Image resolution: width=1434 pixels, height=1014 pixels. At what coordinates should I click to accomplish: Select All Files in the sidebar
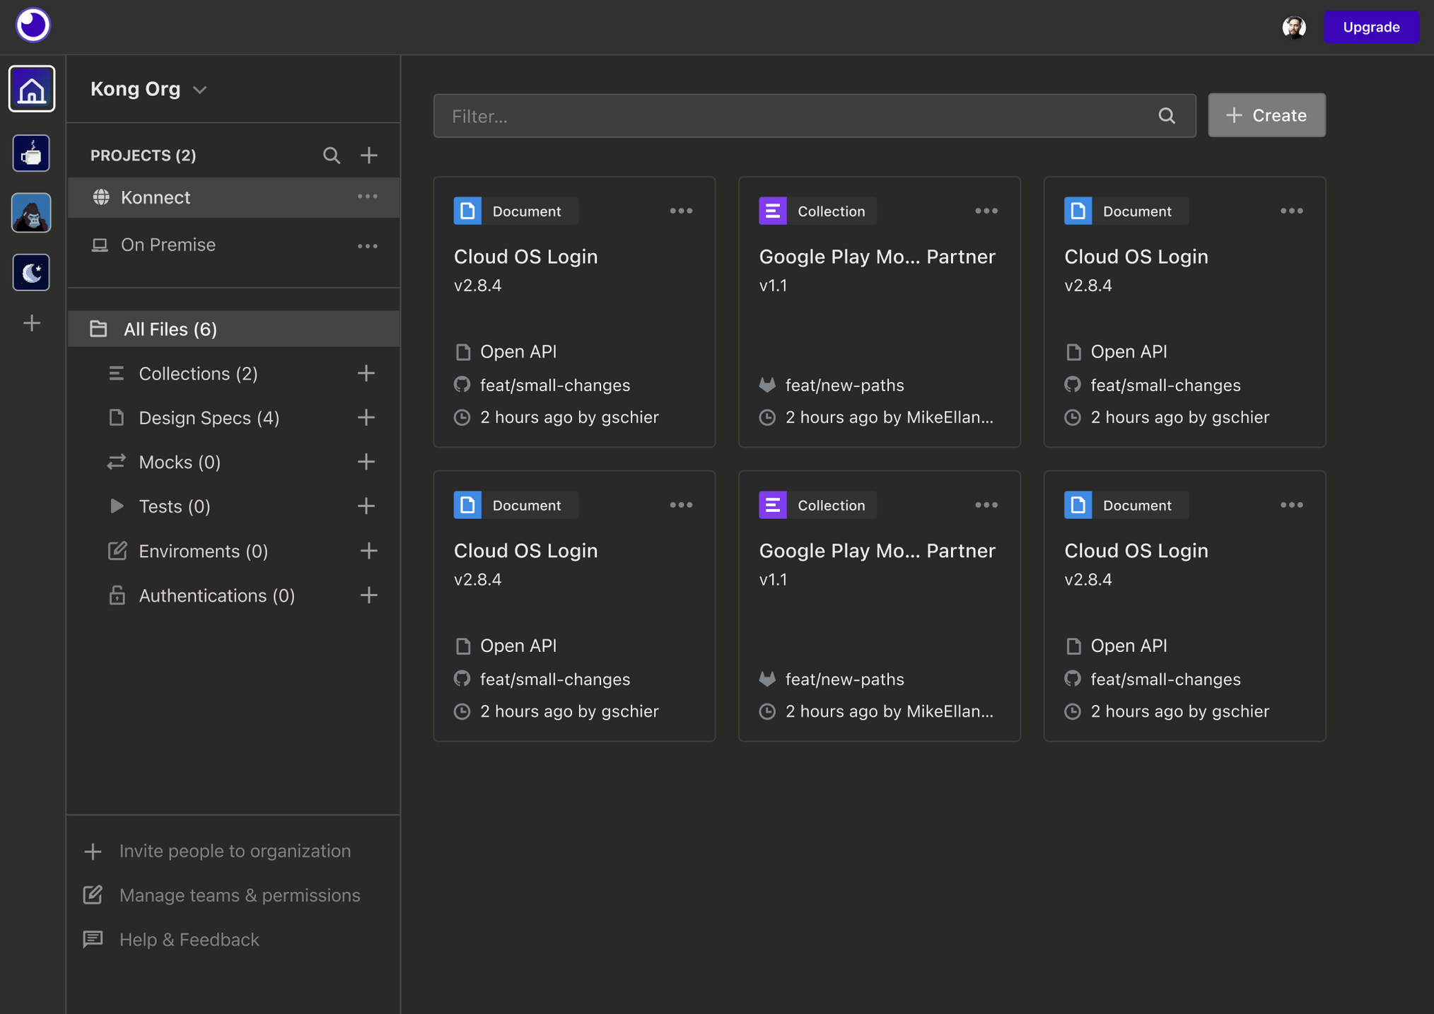tap(170, 329)
